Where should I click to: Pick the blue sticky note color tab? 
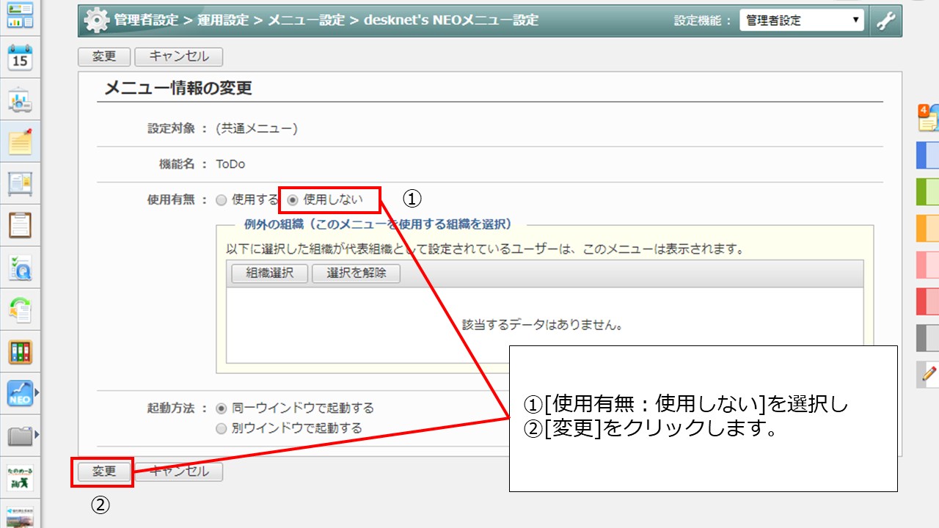click(x=928, y=155)
